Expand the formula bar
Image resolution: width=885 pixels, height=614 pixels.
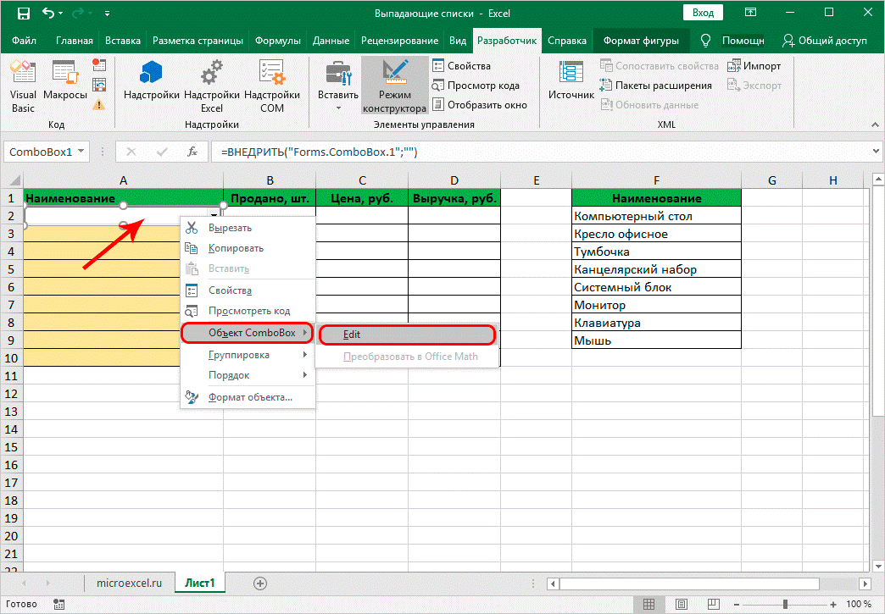[x=875, y=152]
